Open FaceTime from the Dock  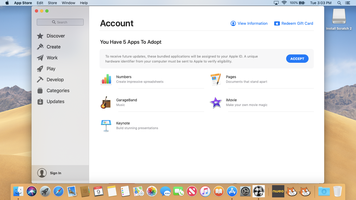click(179, 192)
